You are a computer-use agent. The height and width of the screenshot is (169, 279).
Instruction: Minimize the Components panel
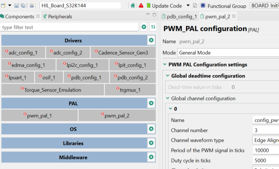[148, 14]
